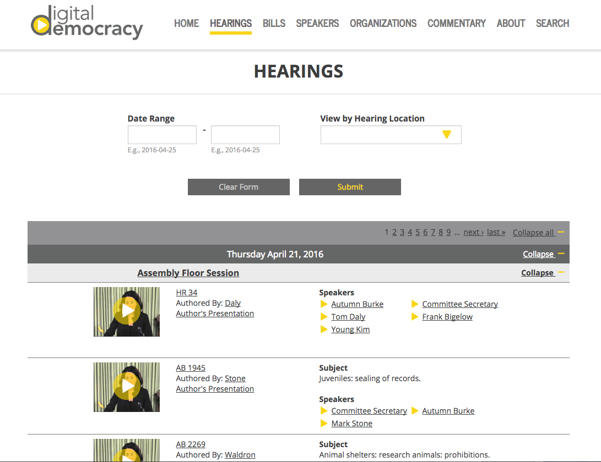Open author Daly's link
The height and width of the screenshot is (462, 601).
click(x=232, y=302)
